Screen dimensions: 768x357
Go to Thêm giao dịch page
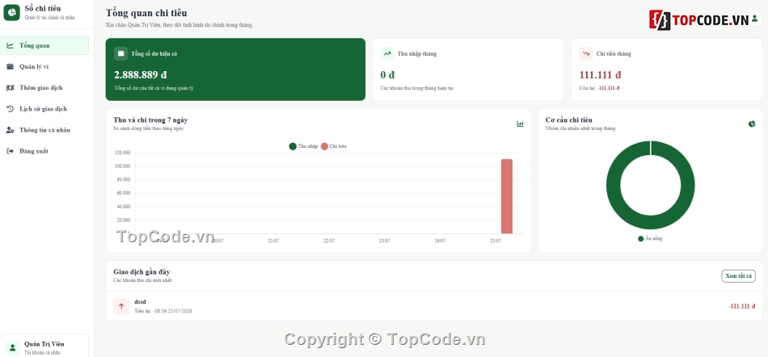coord(44,87)
